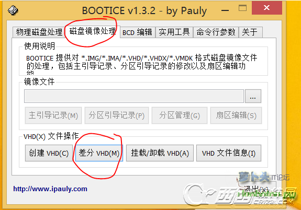301x210 pixels.
Task: Go to the 实用工具 tab
Action: click(x=174, y=32)
